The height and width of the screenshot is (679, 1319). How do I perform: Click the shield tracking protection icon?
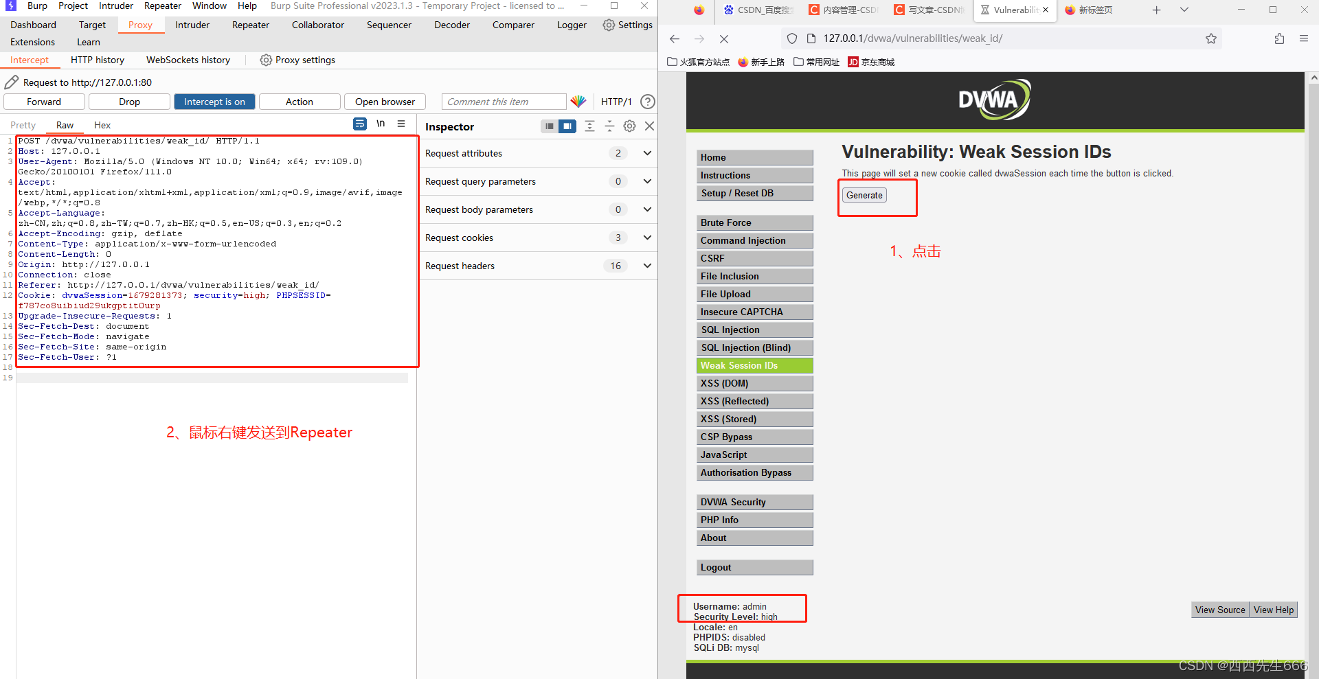(x=792, y=39)
